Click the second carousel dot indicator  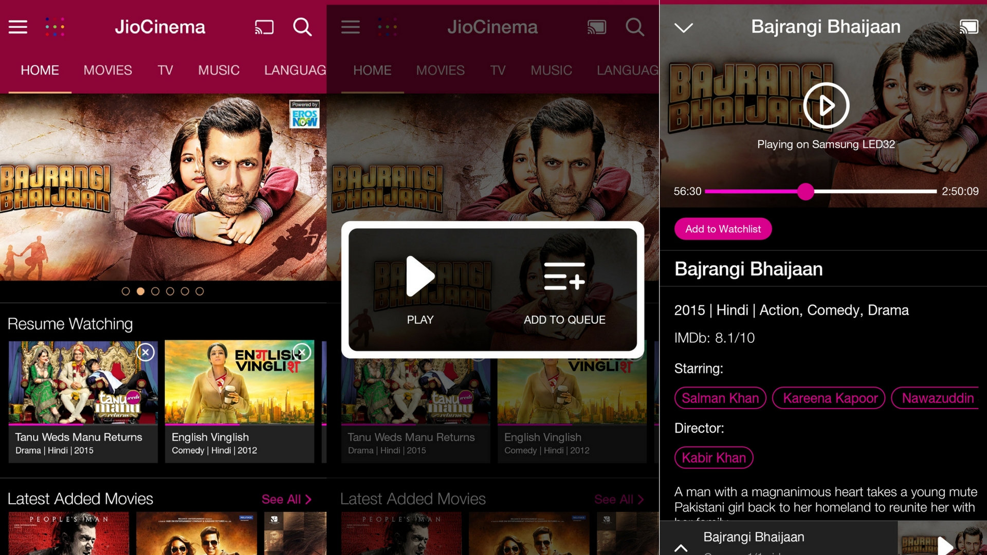pos(140,291)
